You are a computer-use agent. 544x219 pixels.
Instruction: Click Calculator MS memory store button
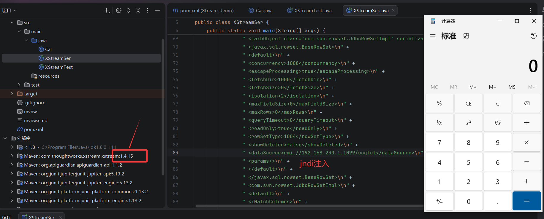click(512, 87)
